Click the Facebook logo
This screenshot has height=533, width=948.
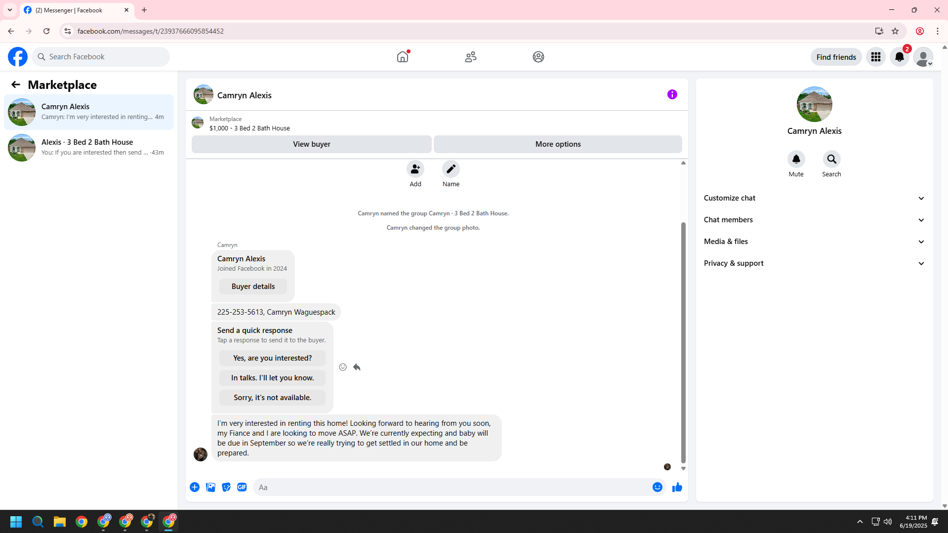coord(18,57)
